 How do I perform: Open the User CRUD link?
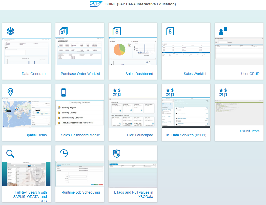point(250,74)
